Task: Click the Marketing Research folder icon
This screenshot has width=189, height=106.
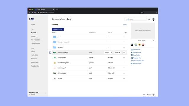Action: [x=55, y=42]
